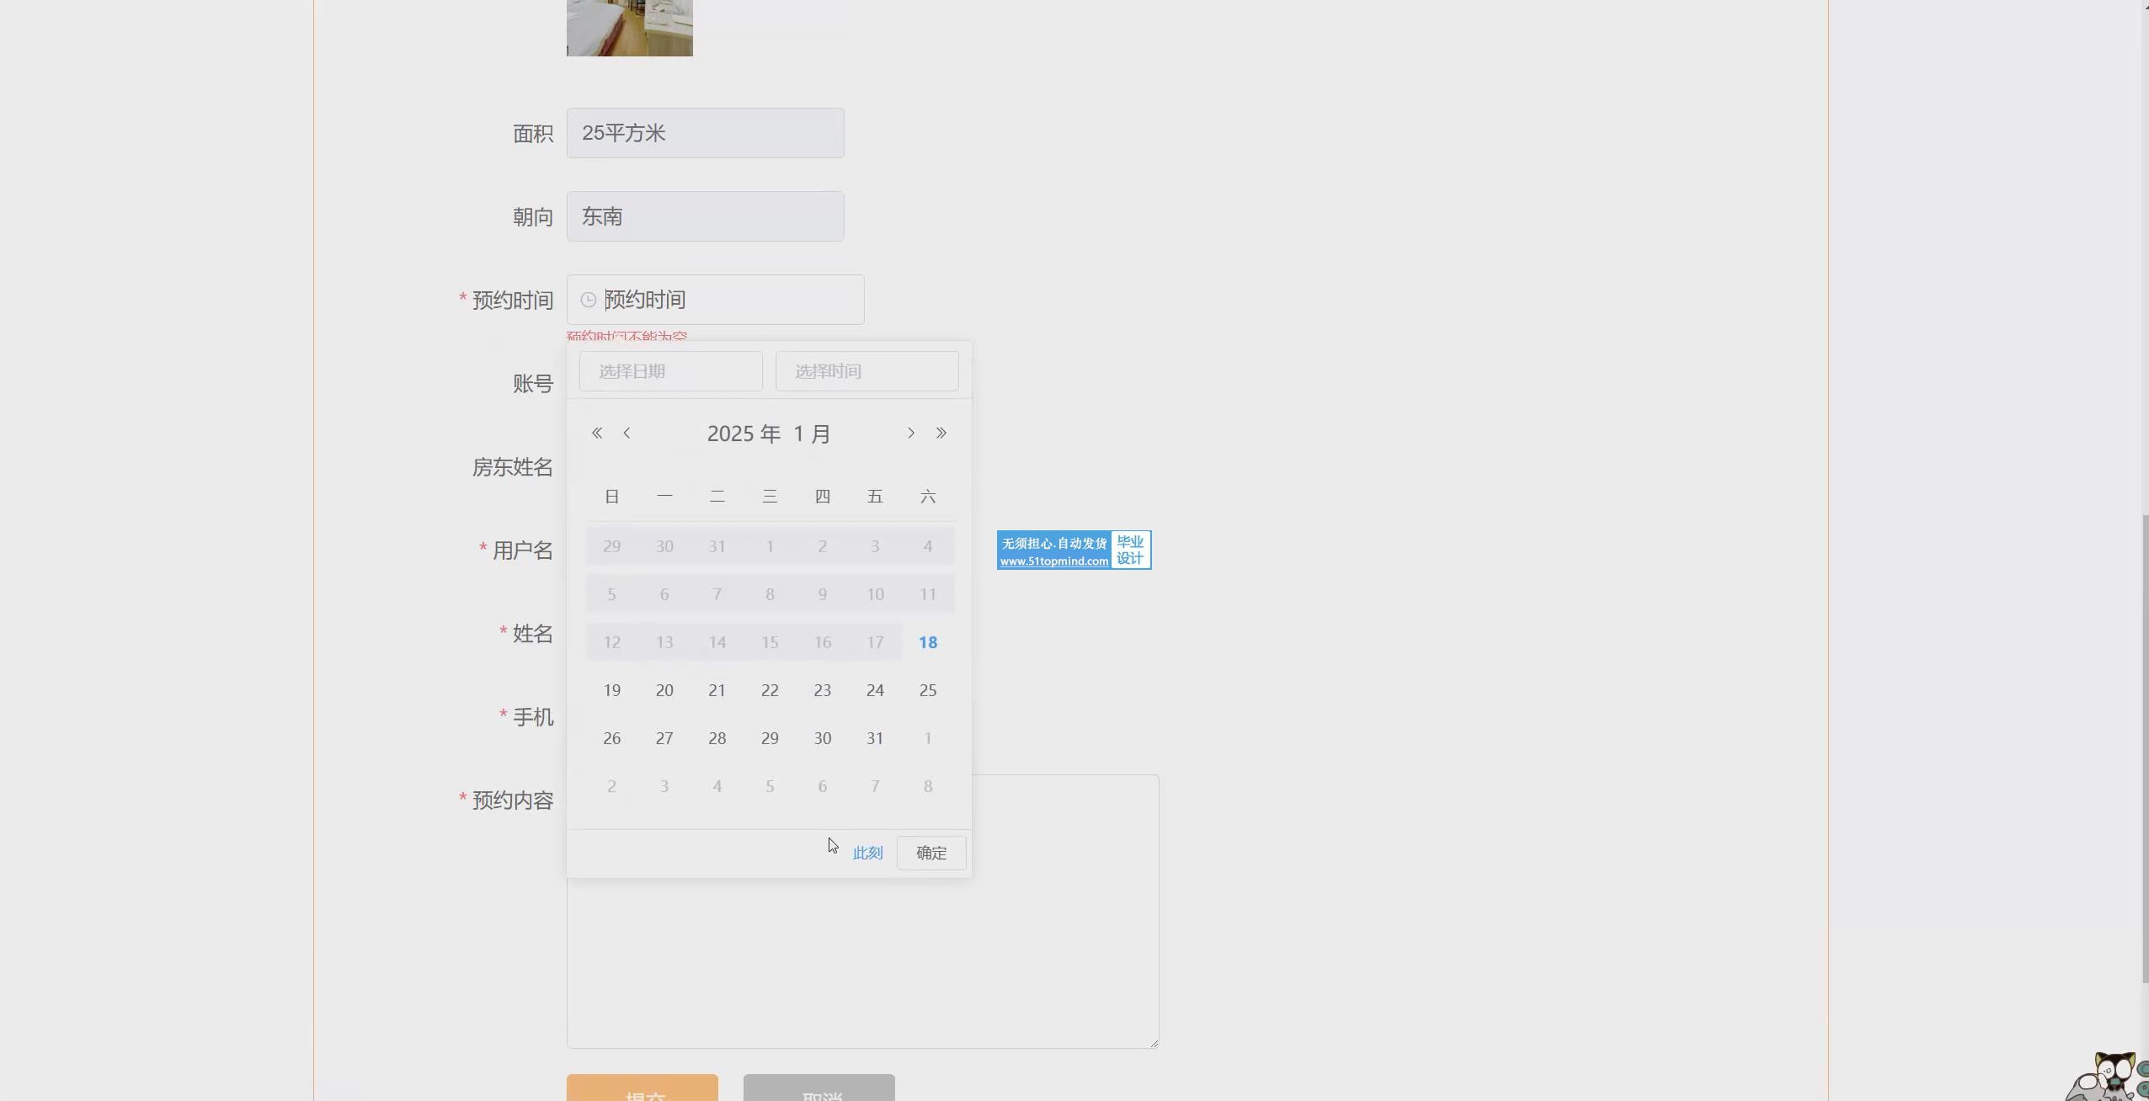Select date 18 in calendar

pos(927,642)
